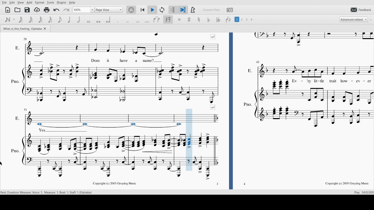This screenshot has height=210, width=374.
Task: Redo the last undone action
Action: (x=66, y=10)
